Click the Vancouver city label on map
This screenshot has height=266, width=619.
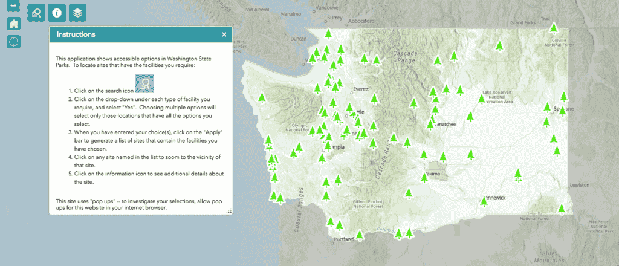click(328, 7)
